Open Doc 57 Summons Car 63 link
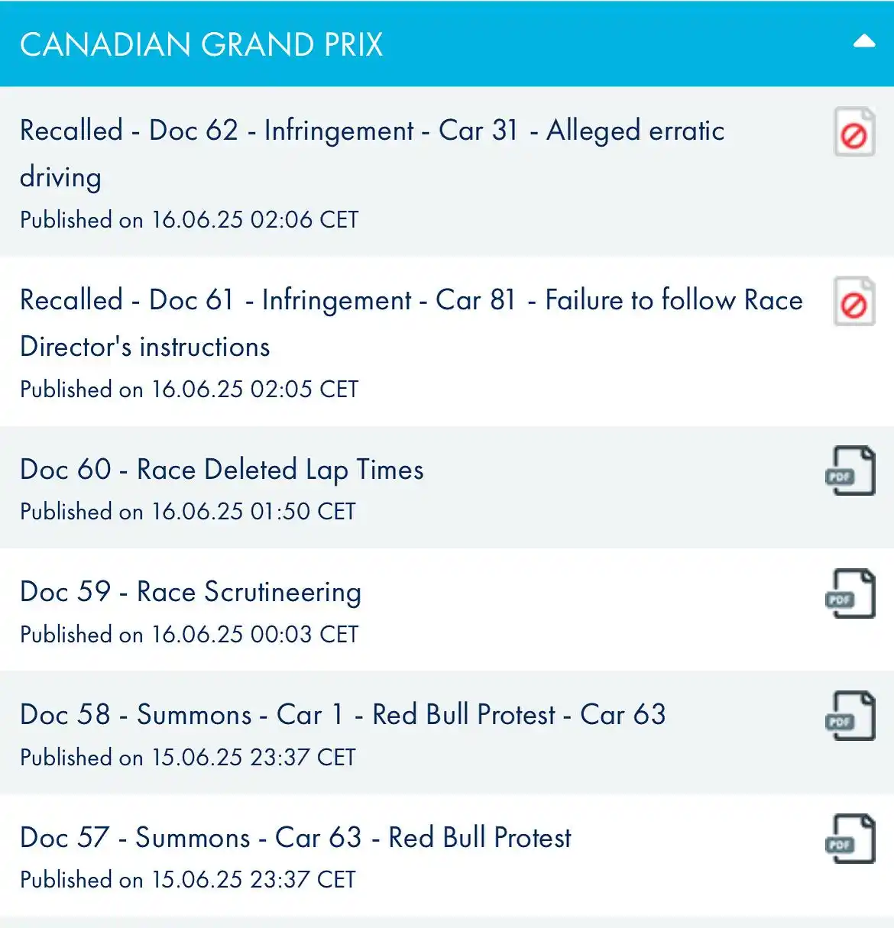The image size is (894, 928). click(x=296, y=838)
